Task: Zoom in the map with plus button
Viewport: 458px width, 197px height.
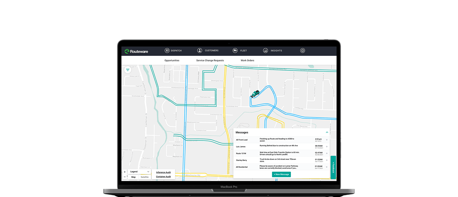Action: (125, 172)
